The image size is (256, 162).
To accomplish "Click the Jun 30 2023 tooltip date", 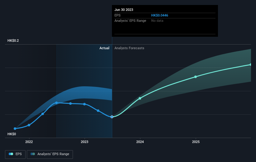I will point(124,10).
